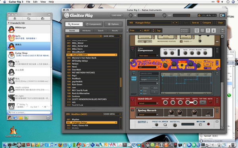Toggle Spring Reverb power button
Viewport: 238px width, 148px height.
click(x=132, y=110)
